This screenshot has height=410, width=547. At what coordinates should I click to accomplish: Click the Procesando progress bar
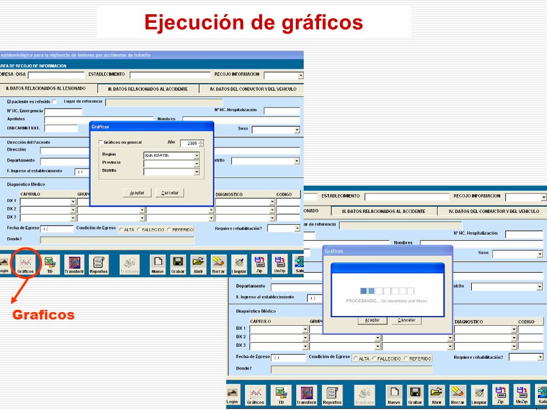coord(387,291)
